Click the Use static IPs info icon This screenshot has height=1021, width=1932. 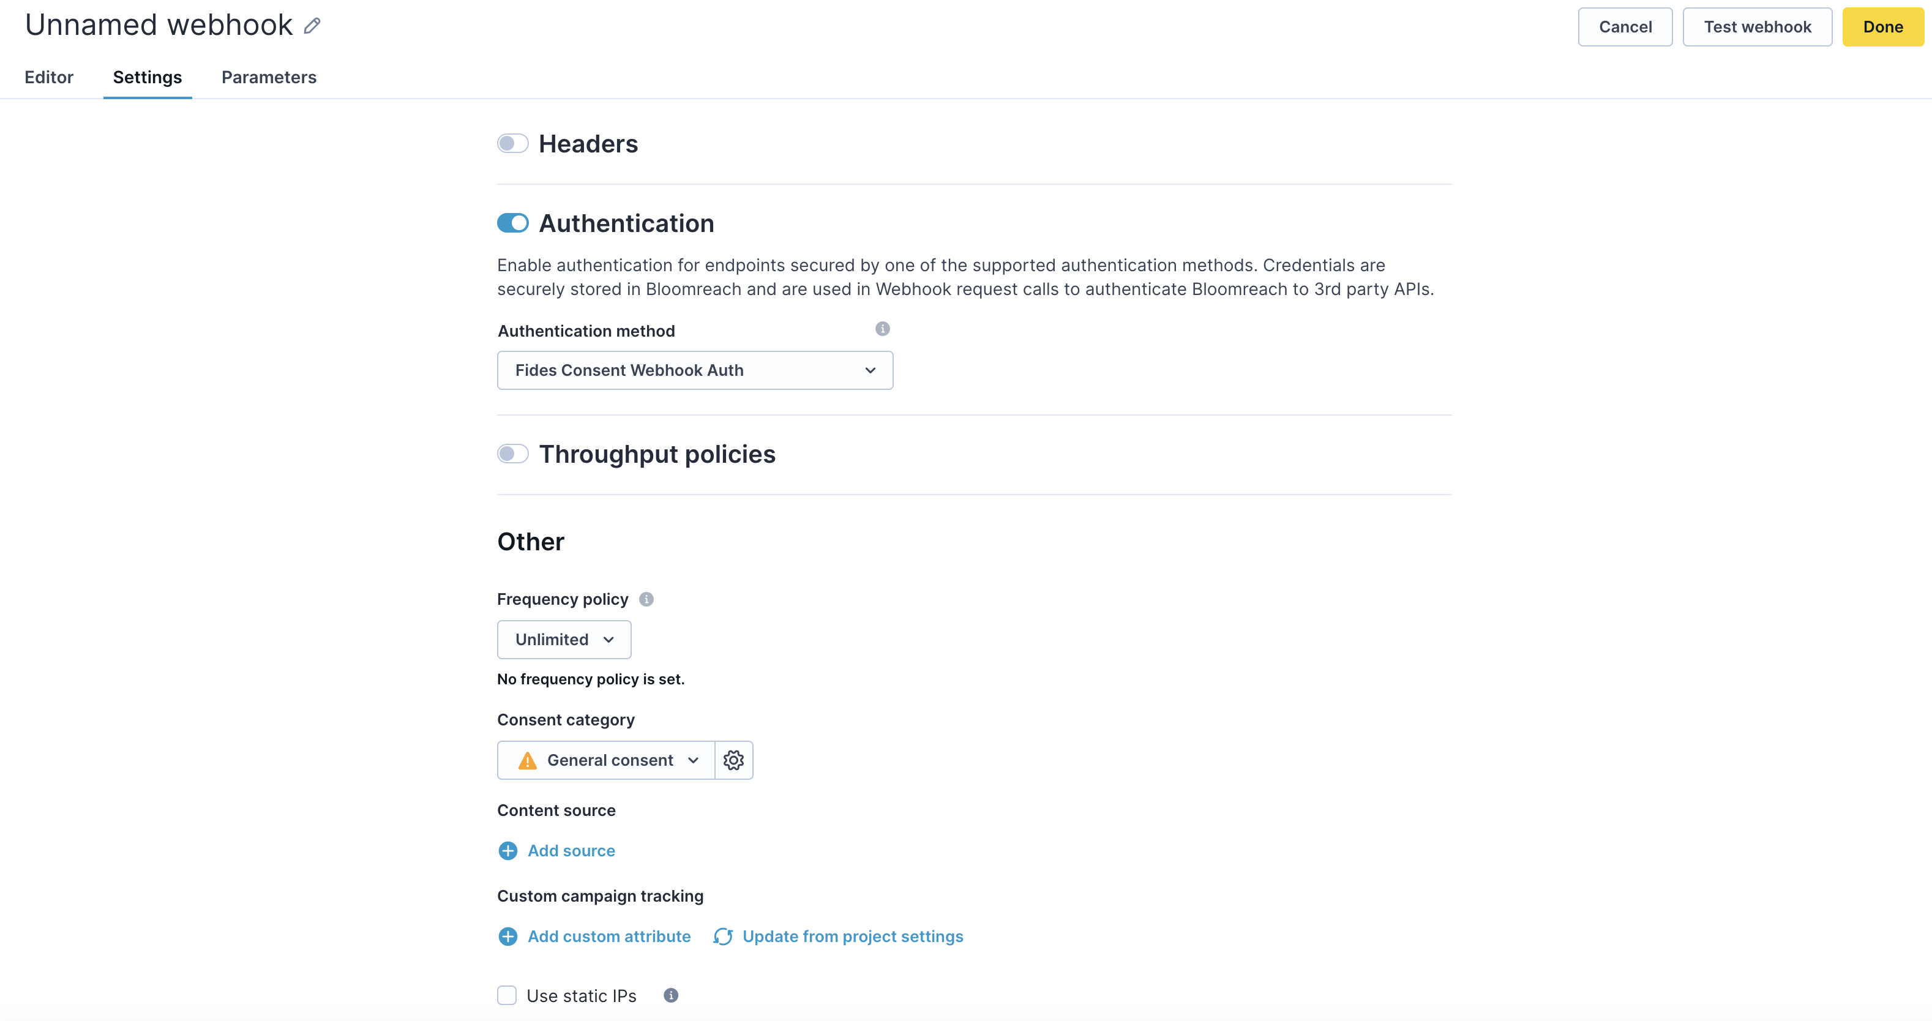670,995
